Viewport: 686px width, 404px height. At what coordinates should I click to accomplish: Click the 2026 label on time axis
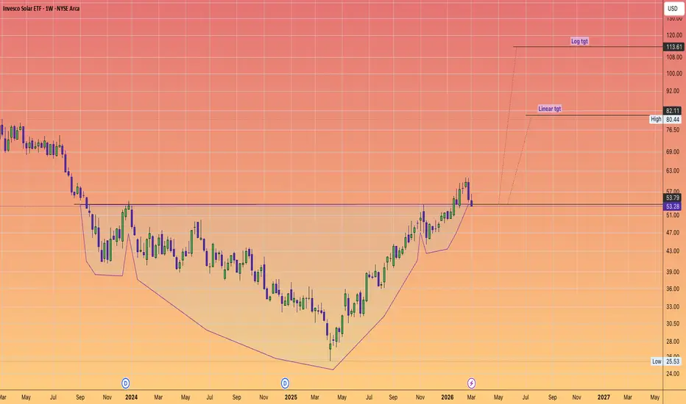[x=447, y=397]
